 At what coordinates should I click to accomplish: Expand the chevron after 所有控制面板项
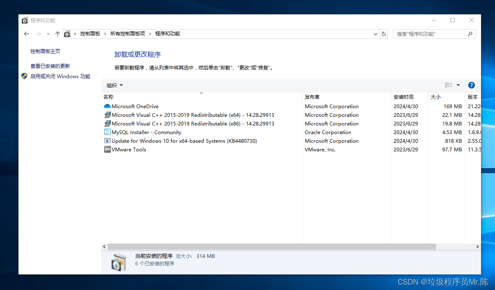coord(150,34)
